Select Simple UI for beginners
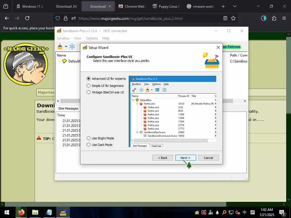The height and width of the screenshot is (218, 291). click(x=105, y=86)
